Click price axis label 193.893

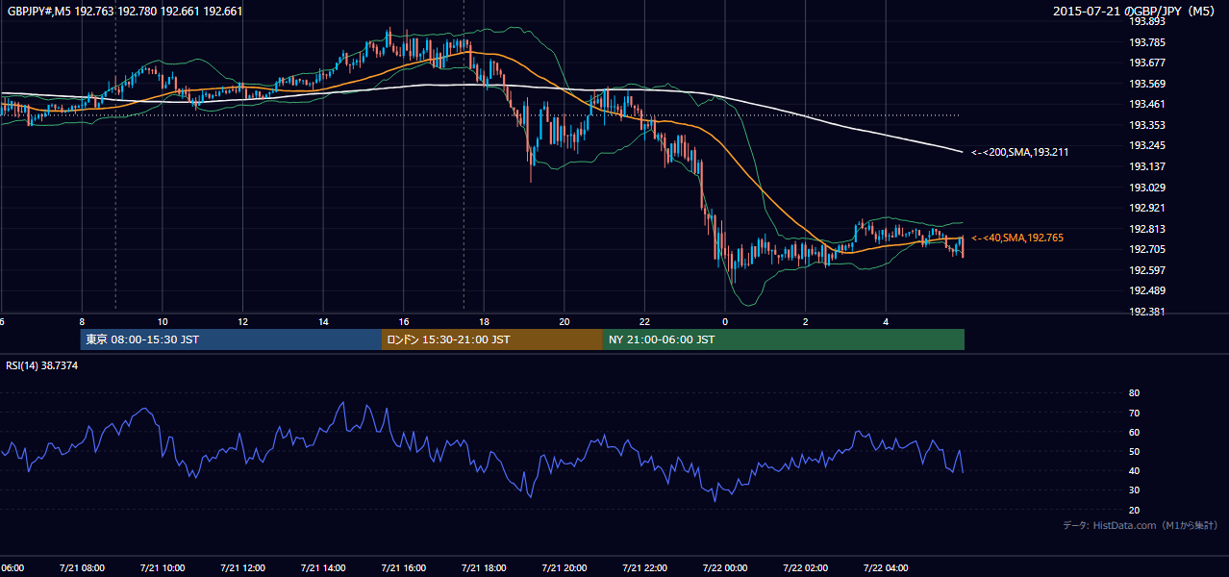point(1147,21)
